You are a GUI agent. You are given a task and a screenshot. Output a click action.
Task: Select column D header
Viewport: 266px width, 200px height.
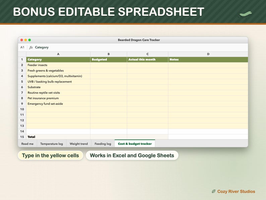click(208, 54)
